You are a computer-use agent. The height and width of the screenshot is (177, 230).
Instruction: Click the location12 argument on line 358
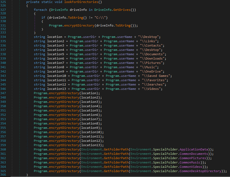tap(91, 141)
